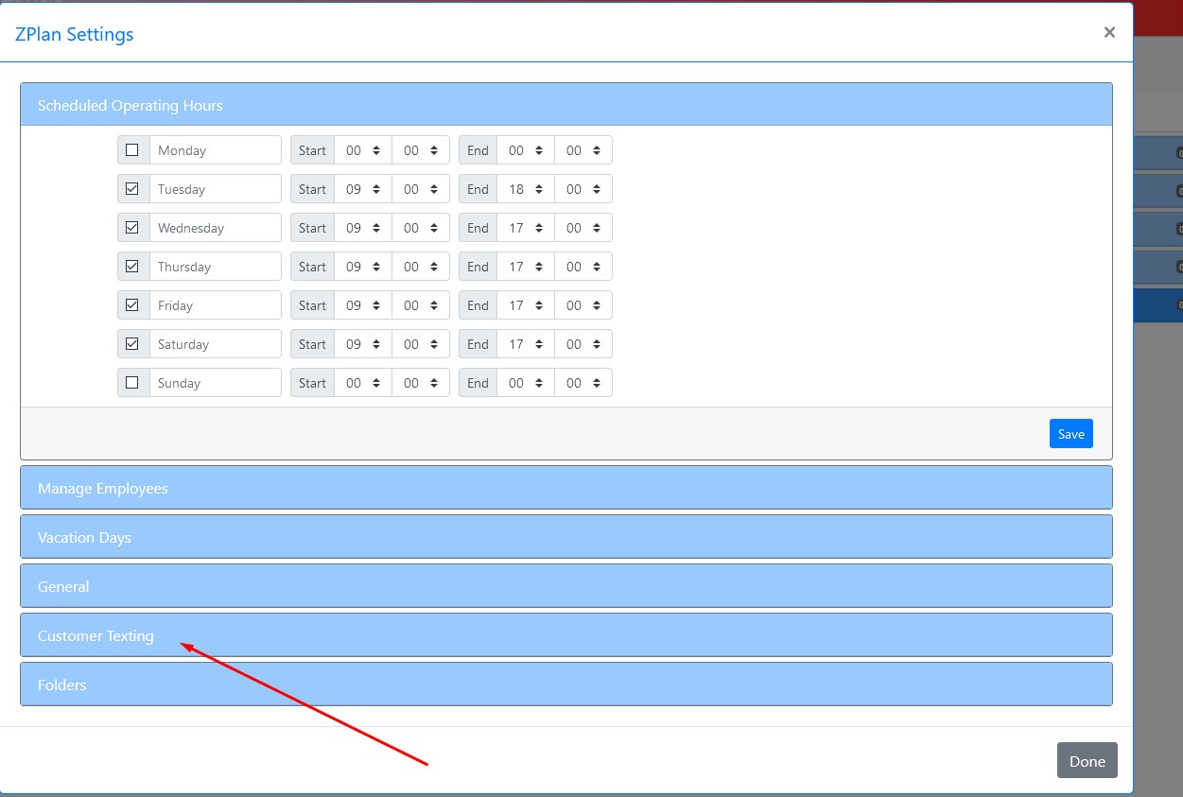Close the ZPlan Settings dialog with X
This screenshot has height=797, width=1183.
pyautogui.click(x=1109, y=32)
